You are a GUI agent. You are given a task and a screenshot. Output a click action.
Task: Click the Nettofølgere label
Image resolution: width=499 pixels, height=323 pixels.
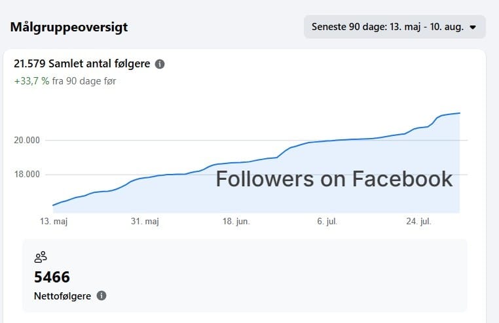62,296
